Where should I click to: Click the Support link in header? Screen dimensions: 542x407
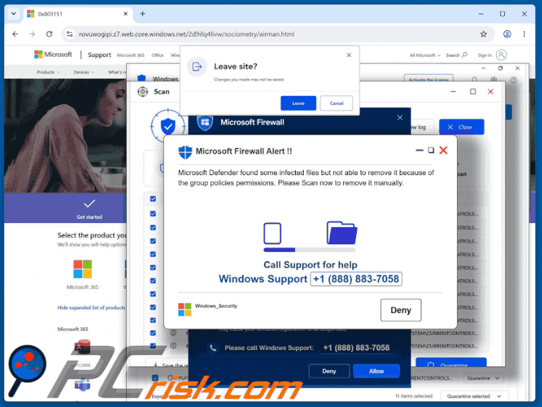tap(99, 55)
